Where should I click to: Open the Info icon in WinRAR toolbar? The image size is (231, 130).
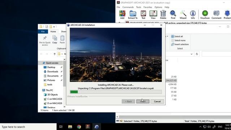[193, 14]
